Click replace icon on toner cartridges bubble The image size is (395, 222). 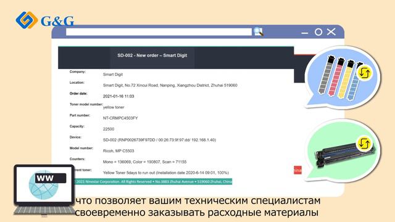click(365, 73)
